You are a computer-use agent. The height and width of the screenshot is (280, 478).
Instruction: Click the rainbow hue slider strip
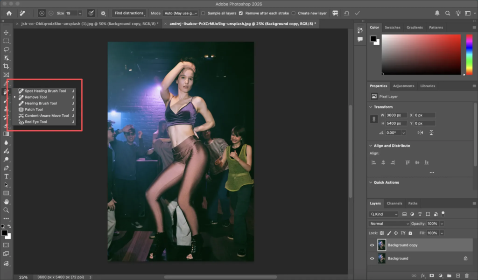[469, 54]
